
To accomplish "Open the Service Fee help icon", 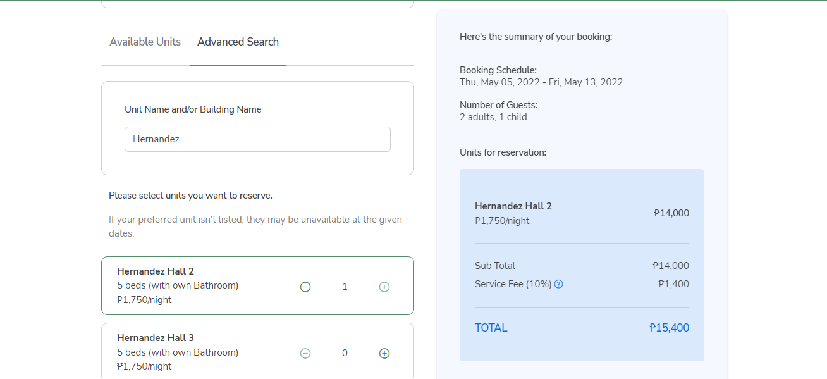I will pyautogui.click(x=558, y=284).
